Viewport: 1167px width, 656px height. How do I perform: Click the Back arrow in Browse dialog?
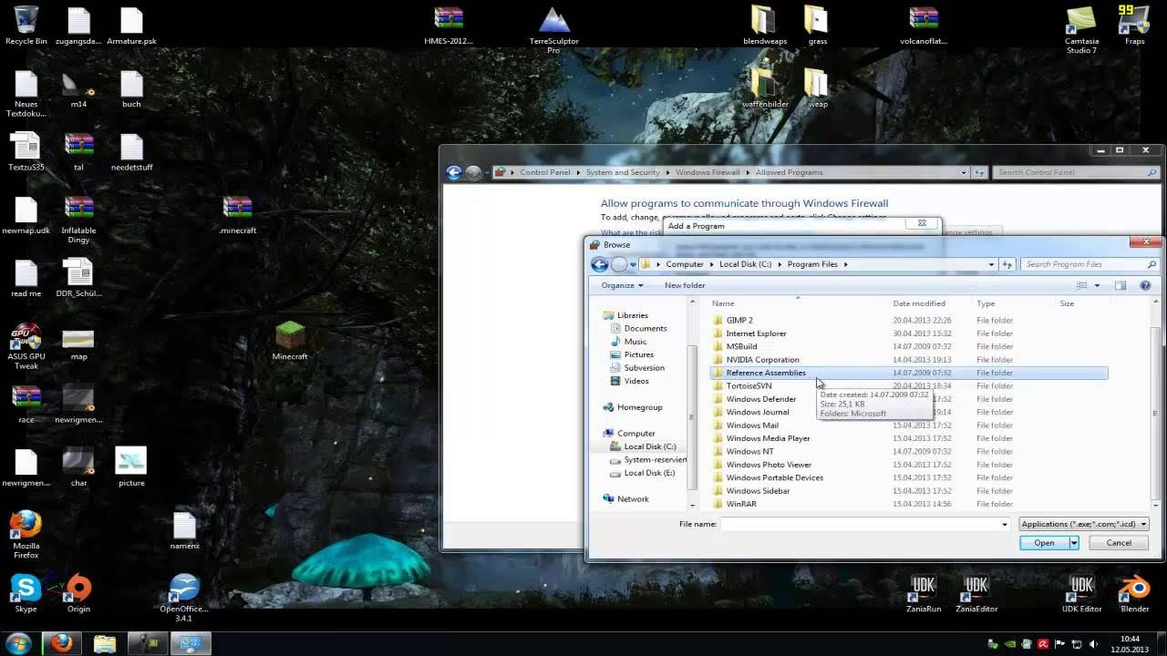pyautogui.click(x=599, y=264)
